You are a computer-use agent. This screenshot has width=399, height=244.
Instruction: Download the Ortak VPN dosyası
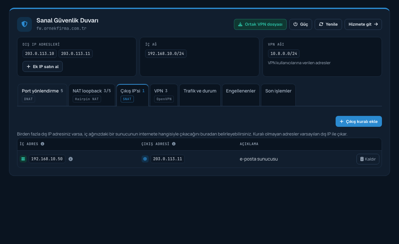pos(260,24)
